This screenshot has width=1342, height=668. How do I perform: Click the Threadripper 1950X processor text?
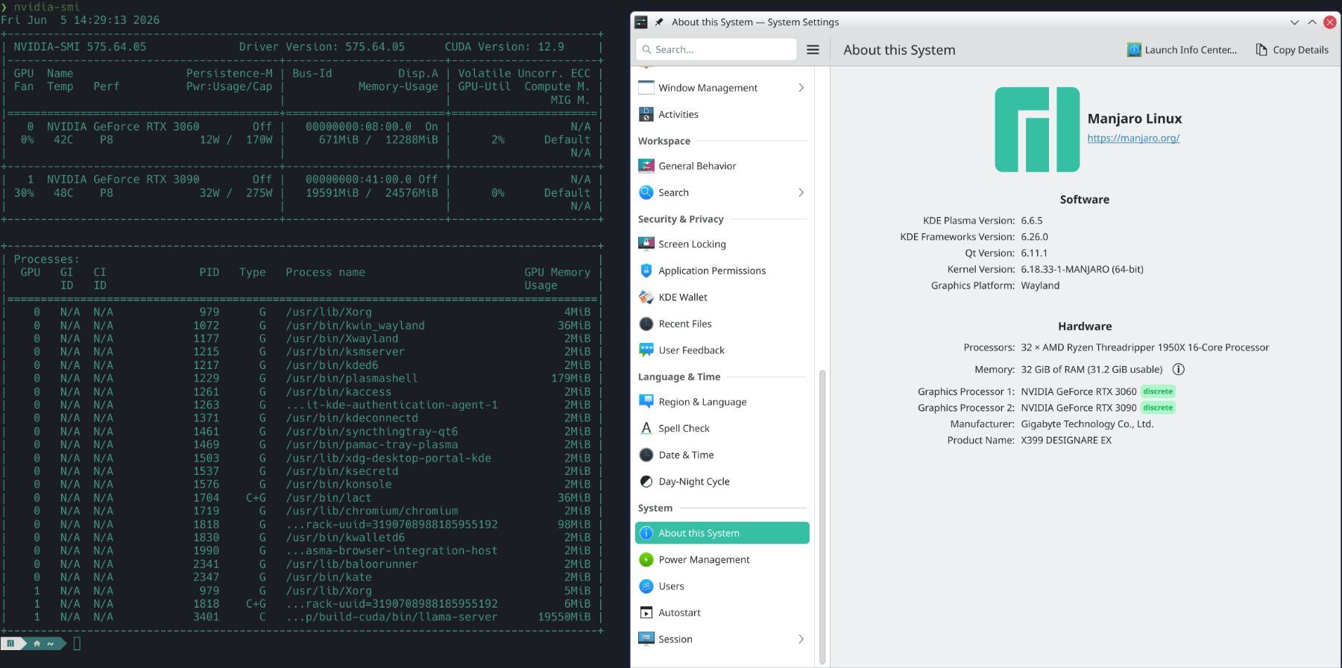1145,347
